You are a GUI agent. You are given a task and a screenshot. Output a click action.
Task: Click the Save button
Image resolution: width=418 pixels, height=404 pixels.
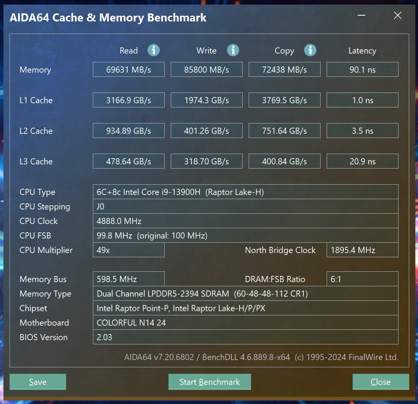coord(38,382)
